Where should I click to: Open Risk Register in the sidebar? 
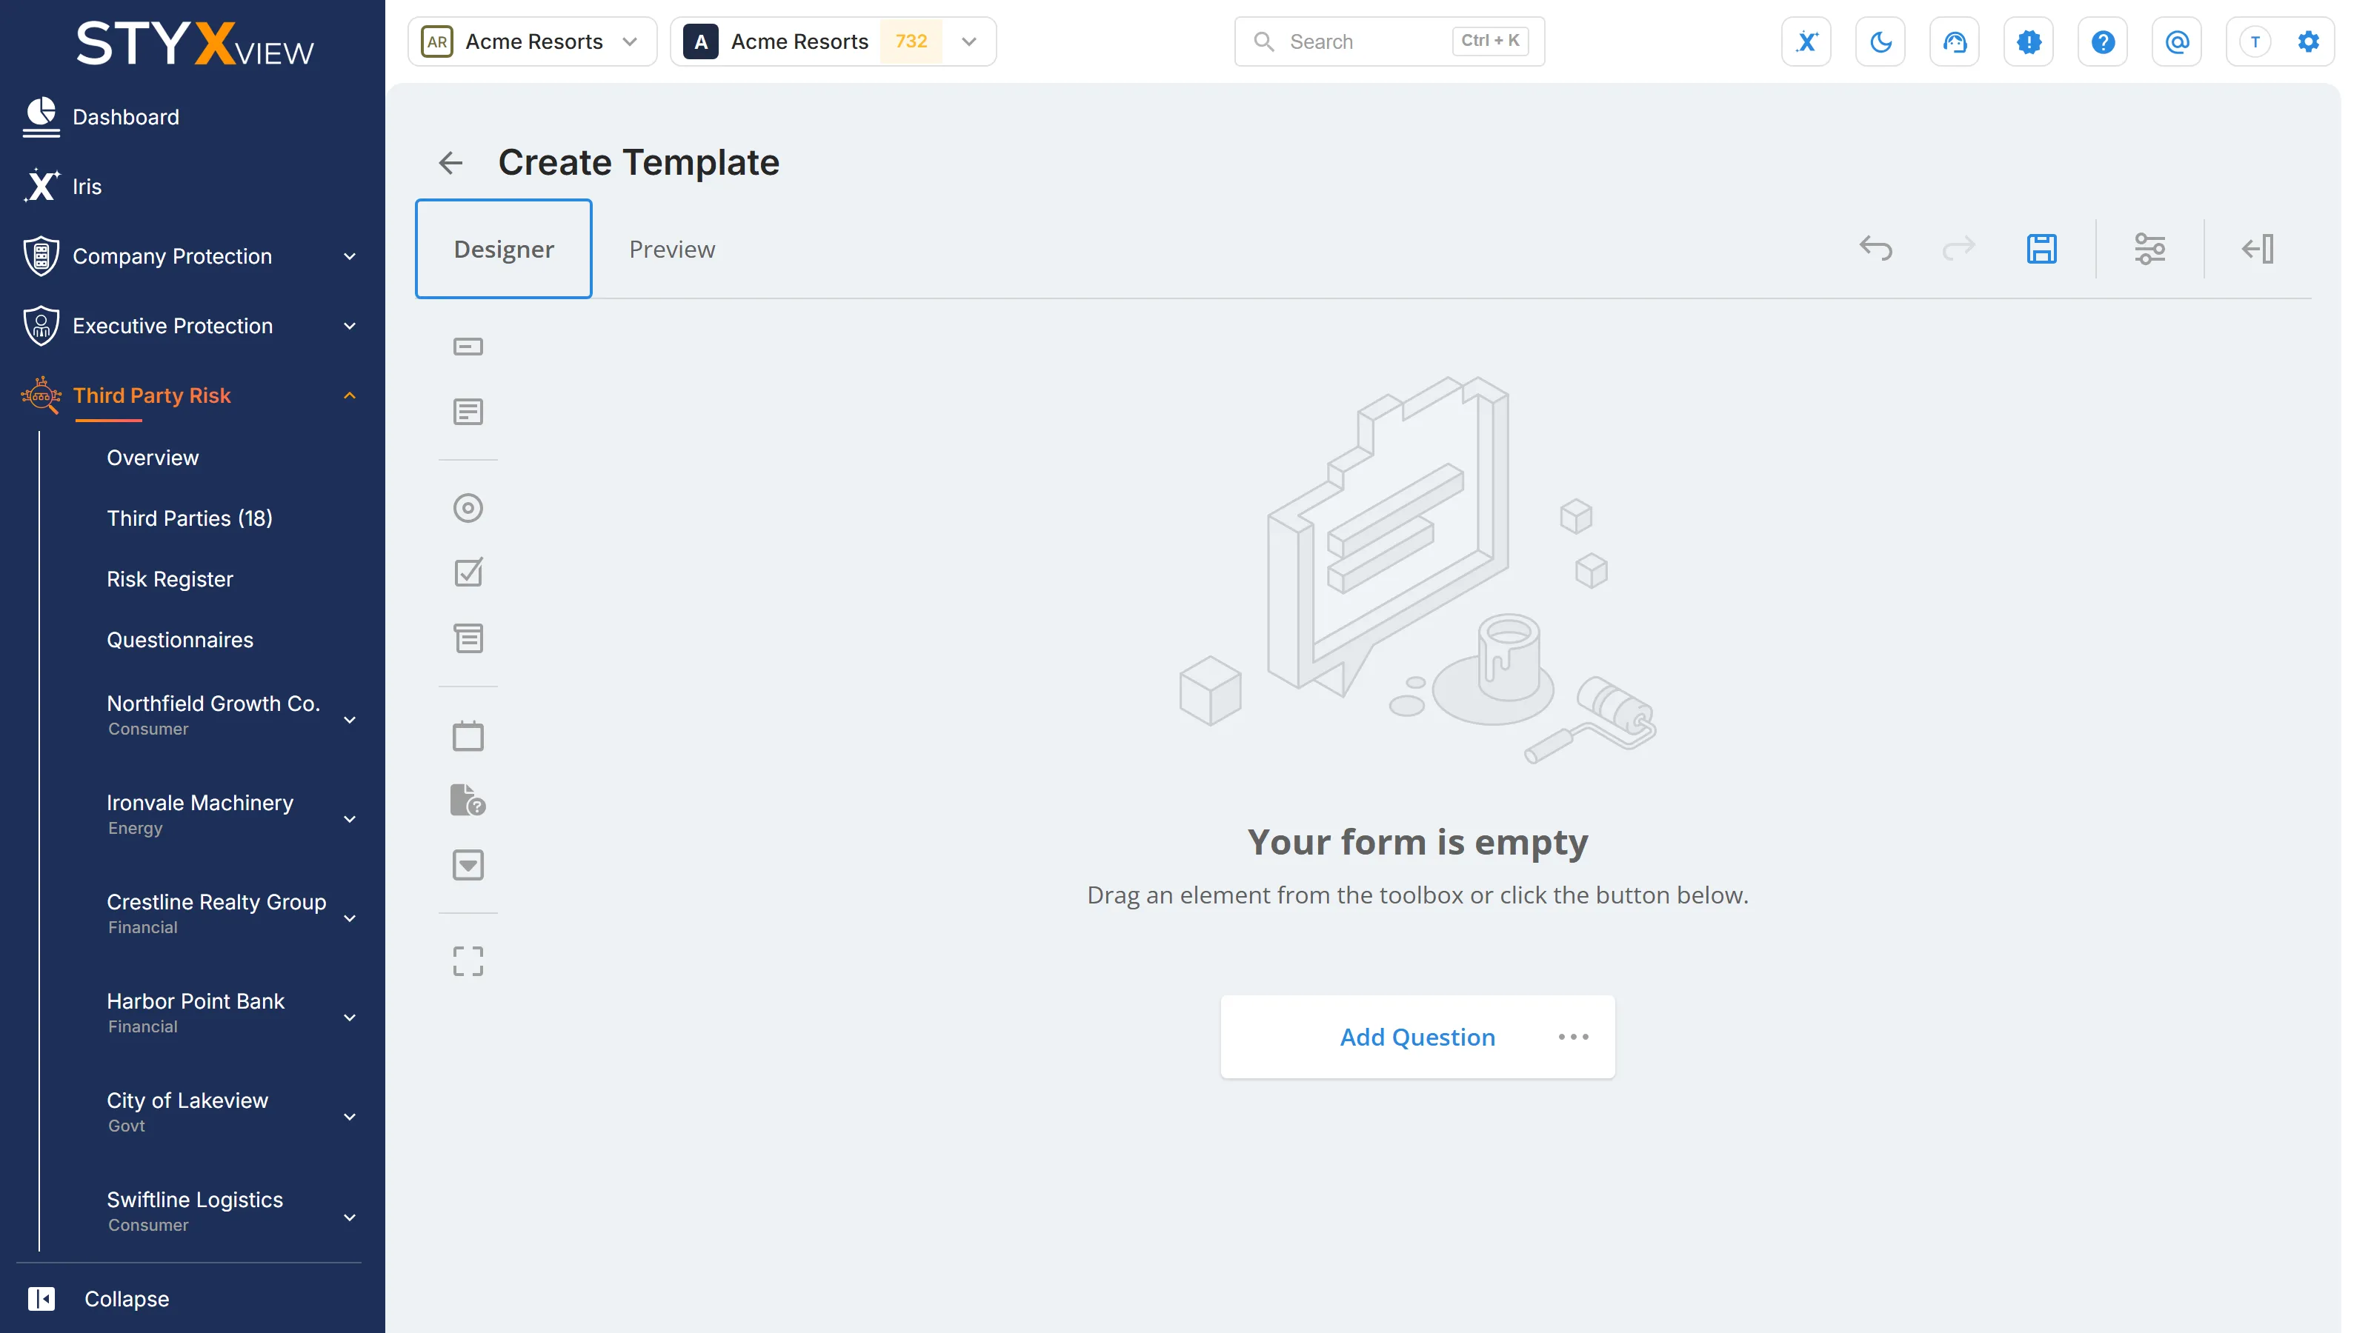(170, 578)
